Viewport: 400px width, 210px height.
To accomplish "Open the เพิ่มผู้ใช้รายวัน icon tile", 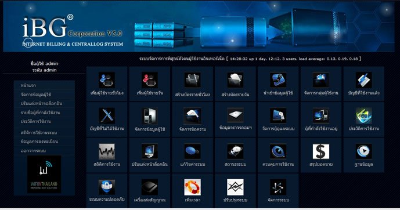I will tap(149, 84).
